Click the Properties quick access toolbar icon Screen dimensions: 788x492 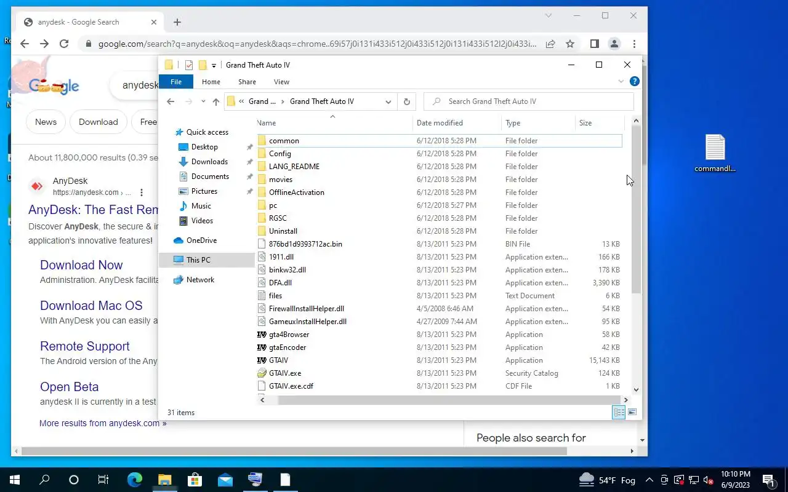(189, 65)
